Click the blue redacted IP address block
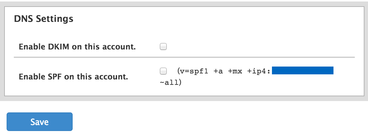Screen dimensions: 368x134 coord(303,70)
